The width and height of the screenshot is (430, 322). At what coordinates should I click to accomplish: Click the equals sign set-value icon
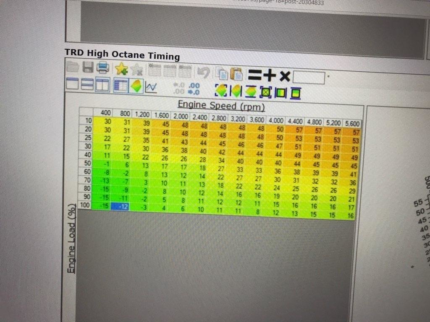pyautogui.click(x=255, y=75)
